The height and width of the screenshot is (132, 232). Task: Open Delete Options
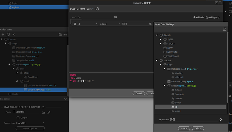[x=30, y=128]
